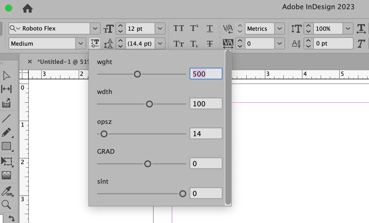
Task: Select the Gradient Feather tool
Action: [x=6, y=175]
